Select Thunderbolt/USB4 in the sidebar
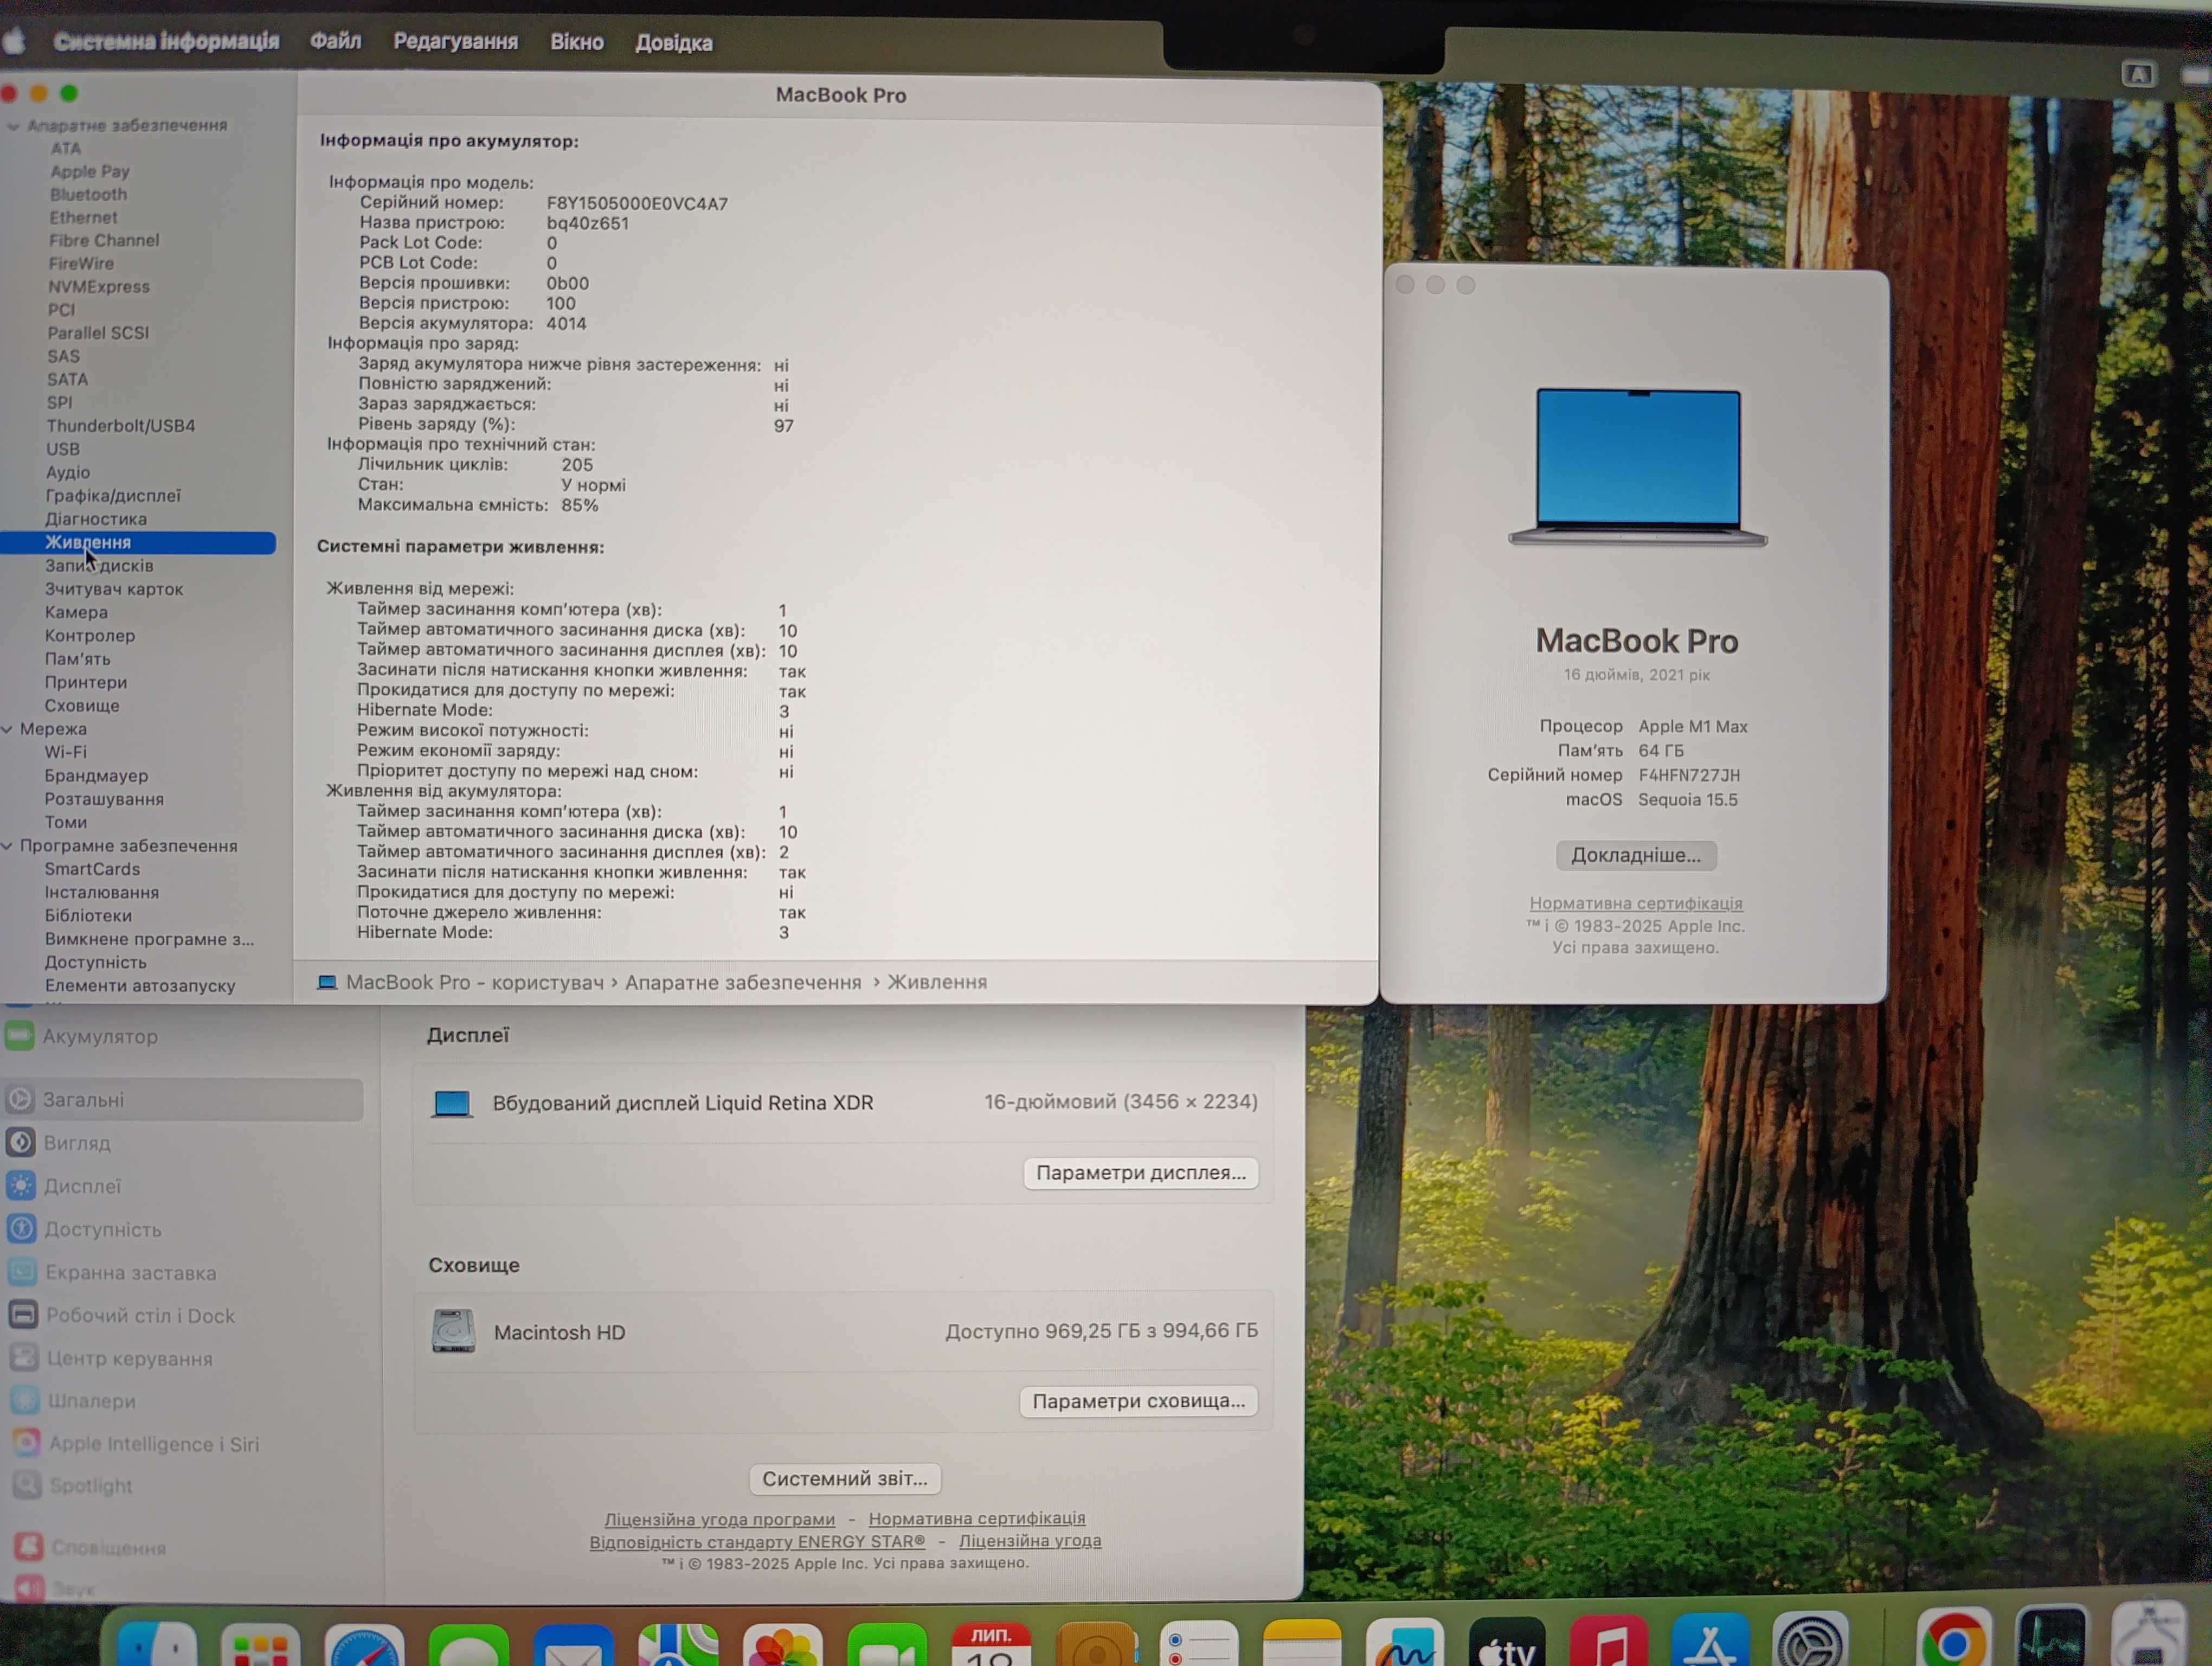 [x=121, y=425]
